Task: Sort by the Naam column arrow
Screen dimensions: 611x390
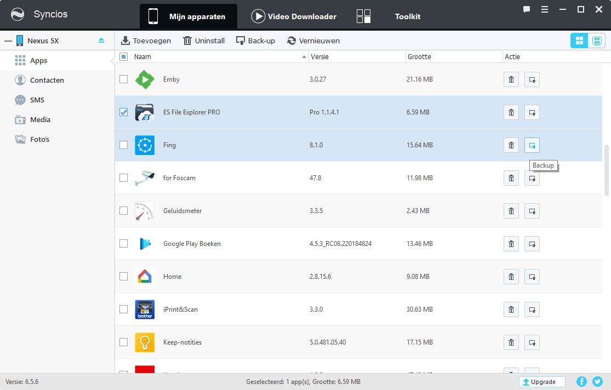Action: point(304,57)
